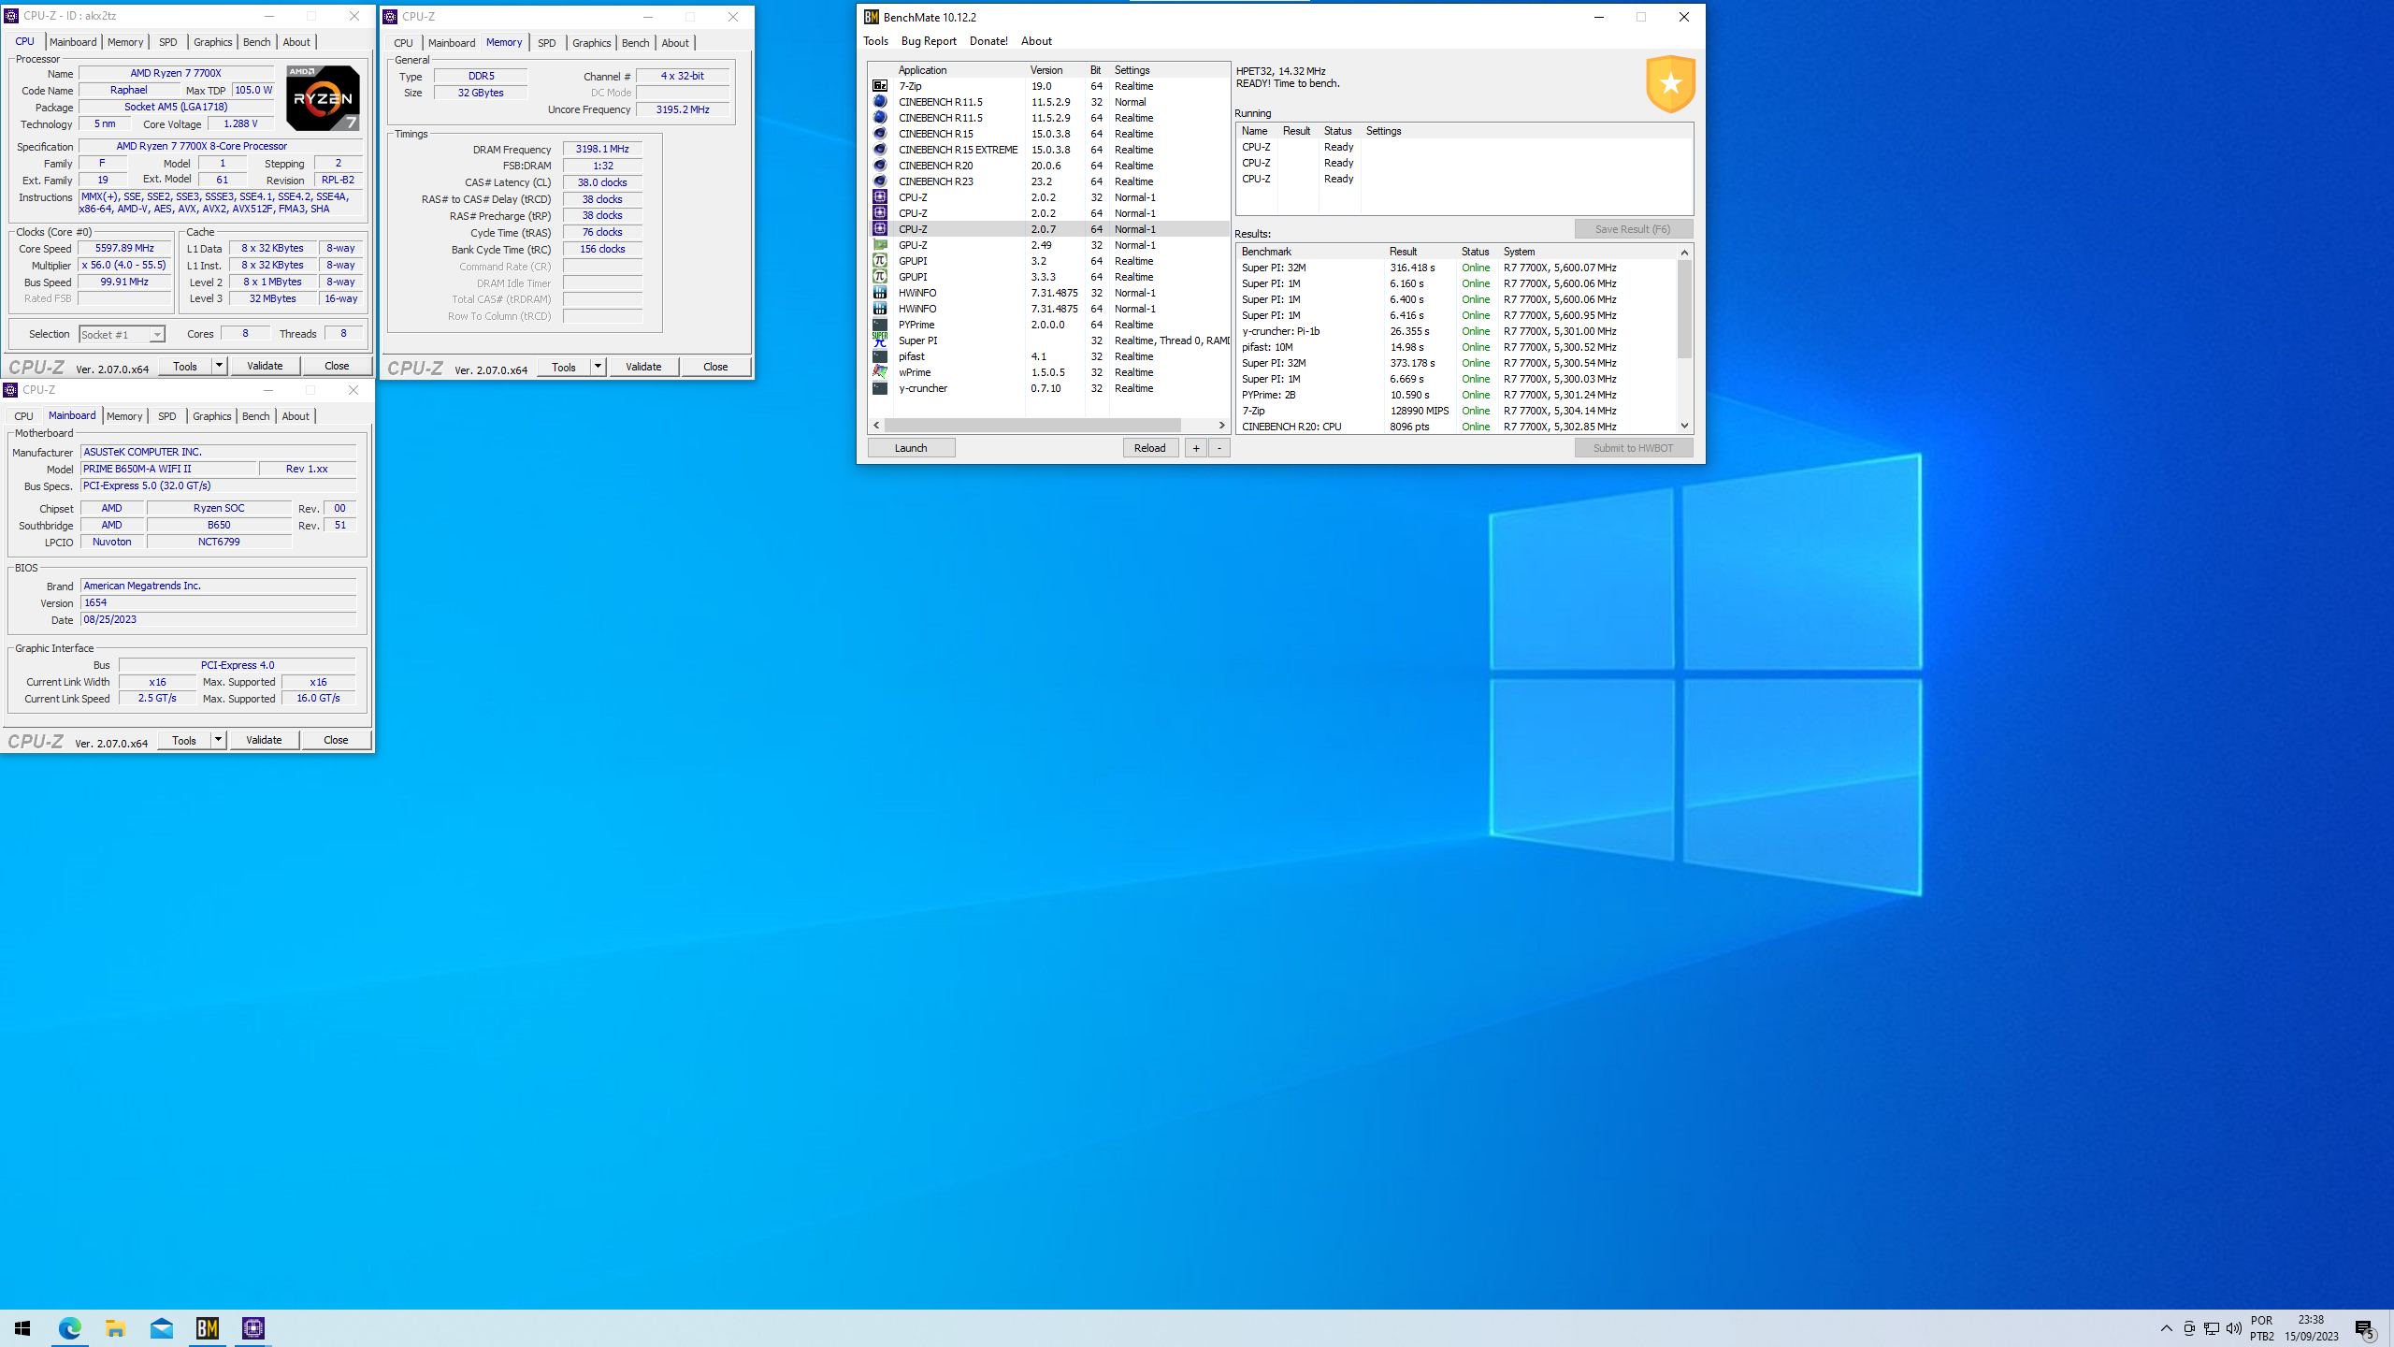The height and width of the screenshot is (1347, 2394).
Task: Open Tools dropdown arrow in CPU-Z Memory window
Action: point(598,367)
